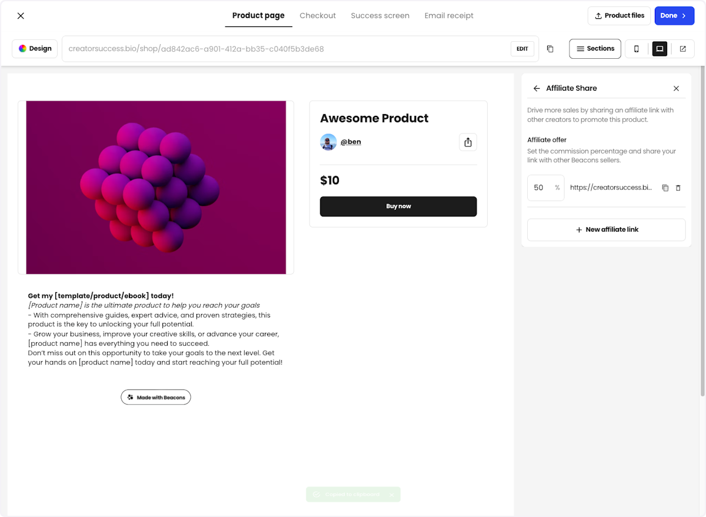The image size is (706, 517).
Task: Close the Affiliate Share panel
Action: [x=676, y=88]
